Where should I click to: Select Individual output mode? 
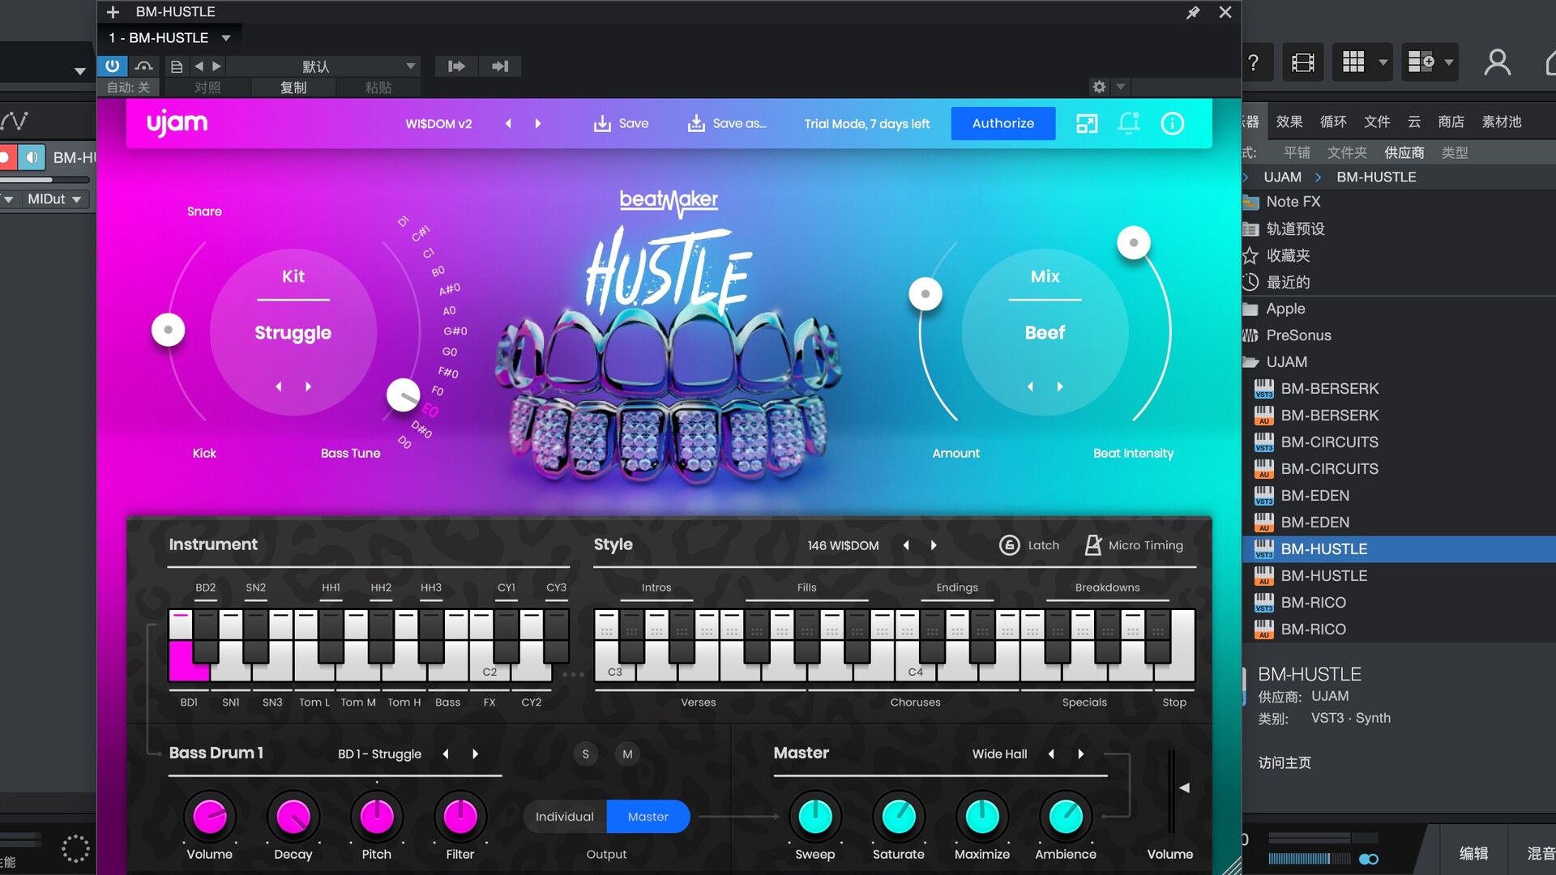click(565, 817)
